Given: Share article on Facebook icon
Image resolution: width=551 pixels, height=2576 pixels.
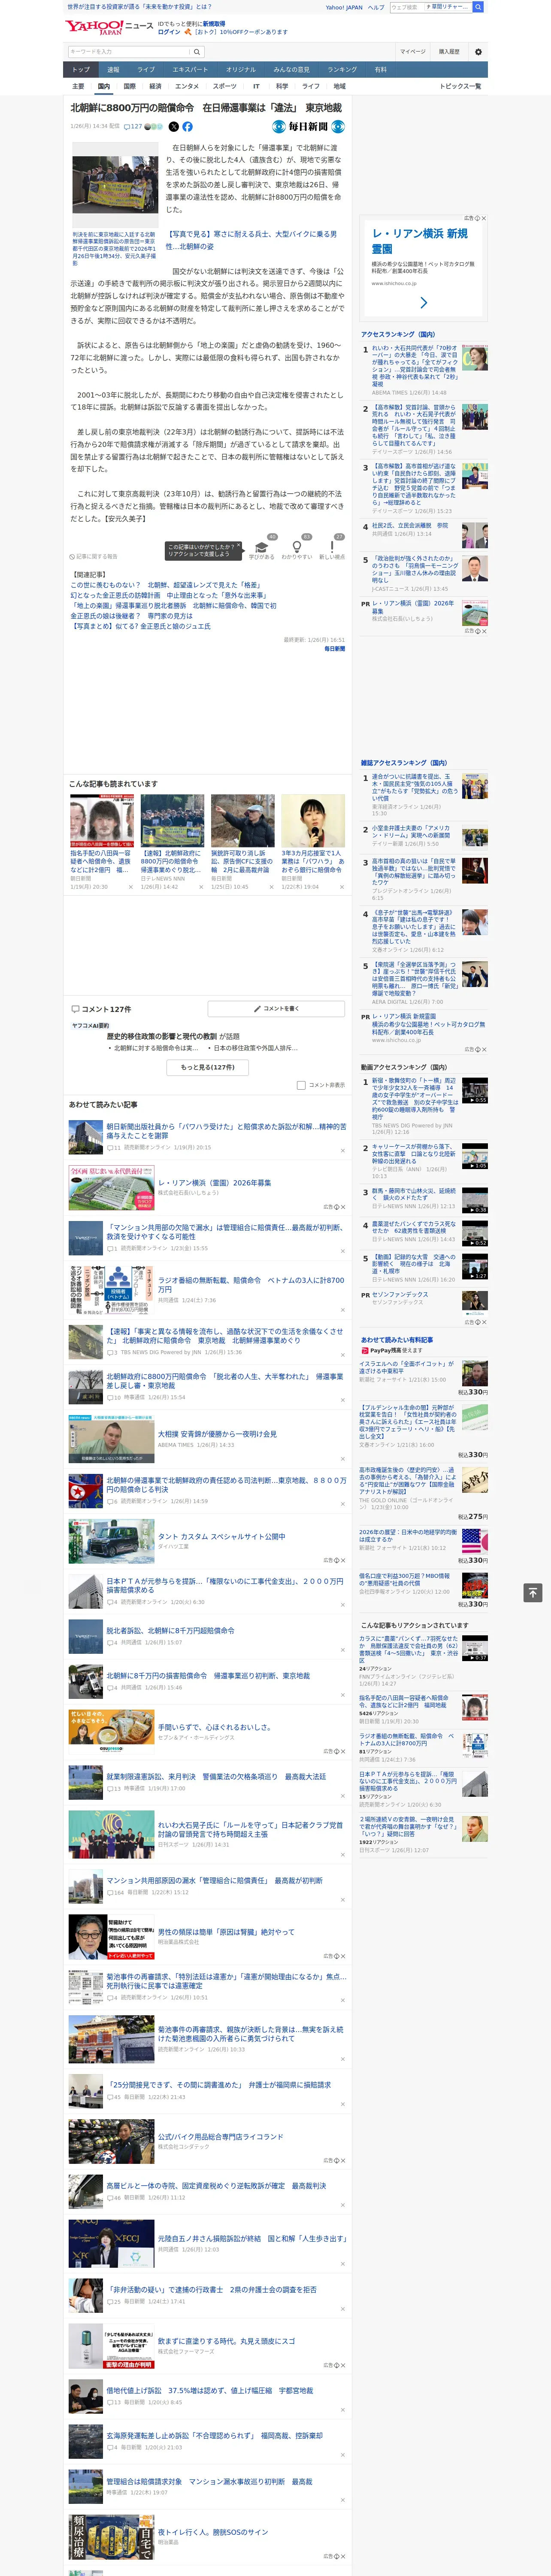Looking at the screenshot, I should [x=187, y=127].
